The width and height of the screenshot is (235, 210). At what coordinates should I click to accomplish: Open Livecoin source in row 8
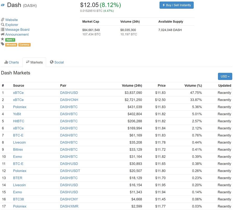tap(19, 142)
